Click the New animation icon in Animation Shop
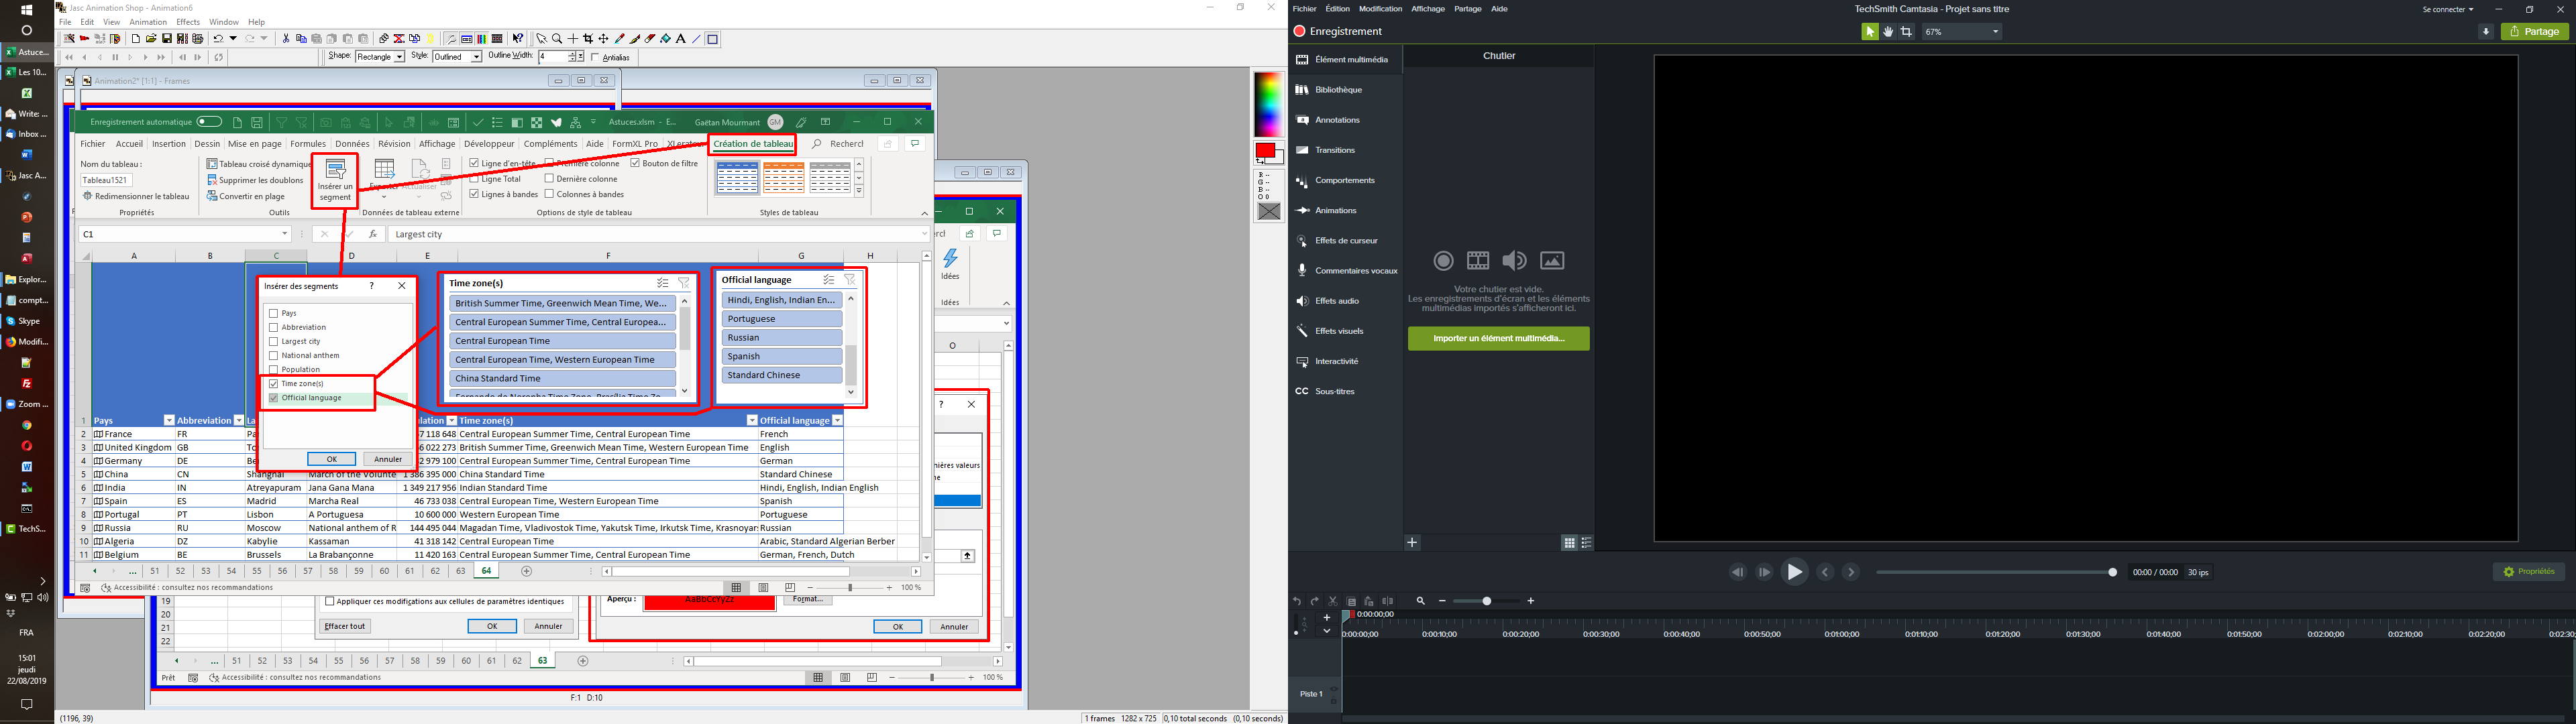 [136, 39]
